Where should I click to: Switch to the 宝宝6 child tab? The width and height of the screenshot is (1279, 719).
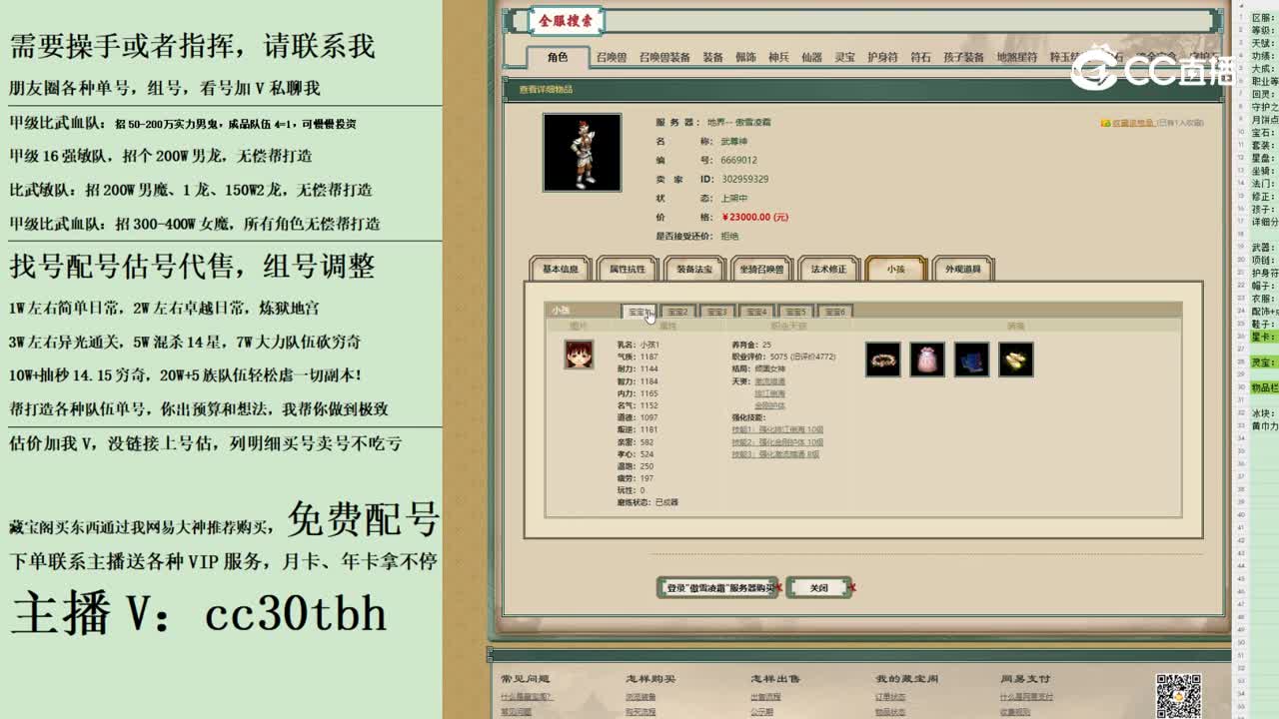[834, 312]
